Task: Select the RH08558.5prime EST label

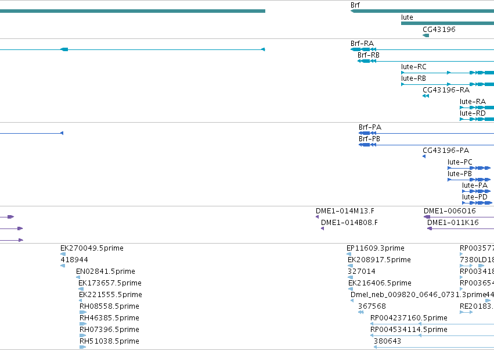Action: point(109,306)
